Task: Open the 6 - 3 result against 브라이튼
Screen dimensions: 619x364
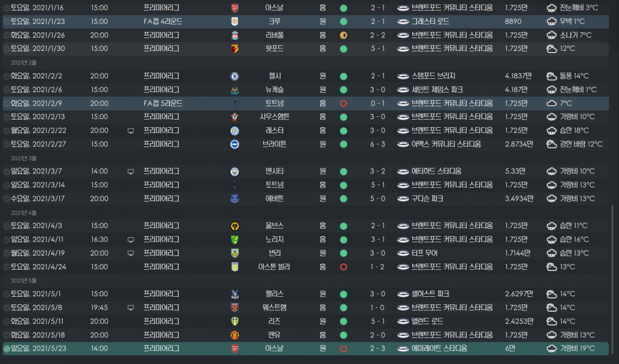Action: (377, 144)
